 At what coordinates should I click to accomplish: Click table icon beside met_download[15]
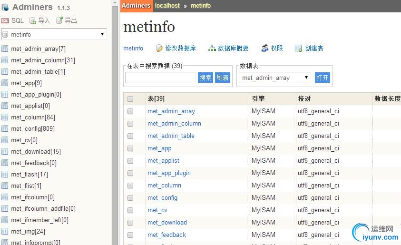[5, 151]
